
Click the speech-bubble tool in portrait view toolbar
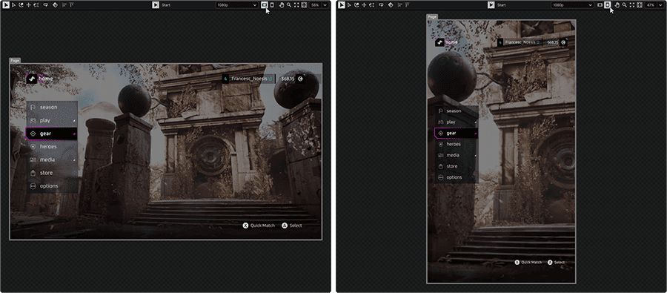tap(382, 4)
